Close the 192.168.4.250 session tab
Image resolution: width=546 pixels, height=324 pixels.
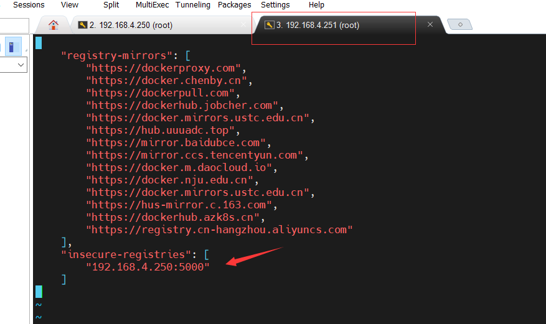pyautogui.click(x=244, y=25)
